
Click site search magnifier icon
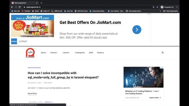pos(163,52)
